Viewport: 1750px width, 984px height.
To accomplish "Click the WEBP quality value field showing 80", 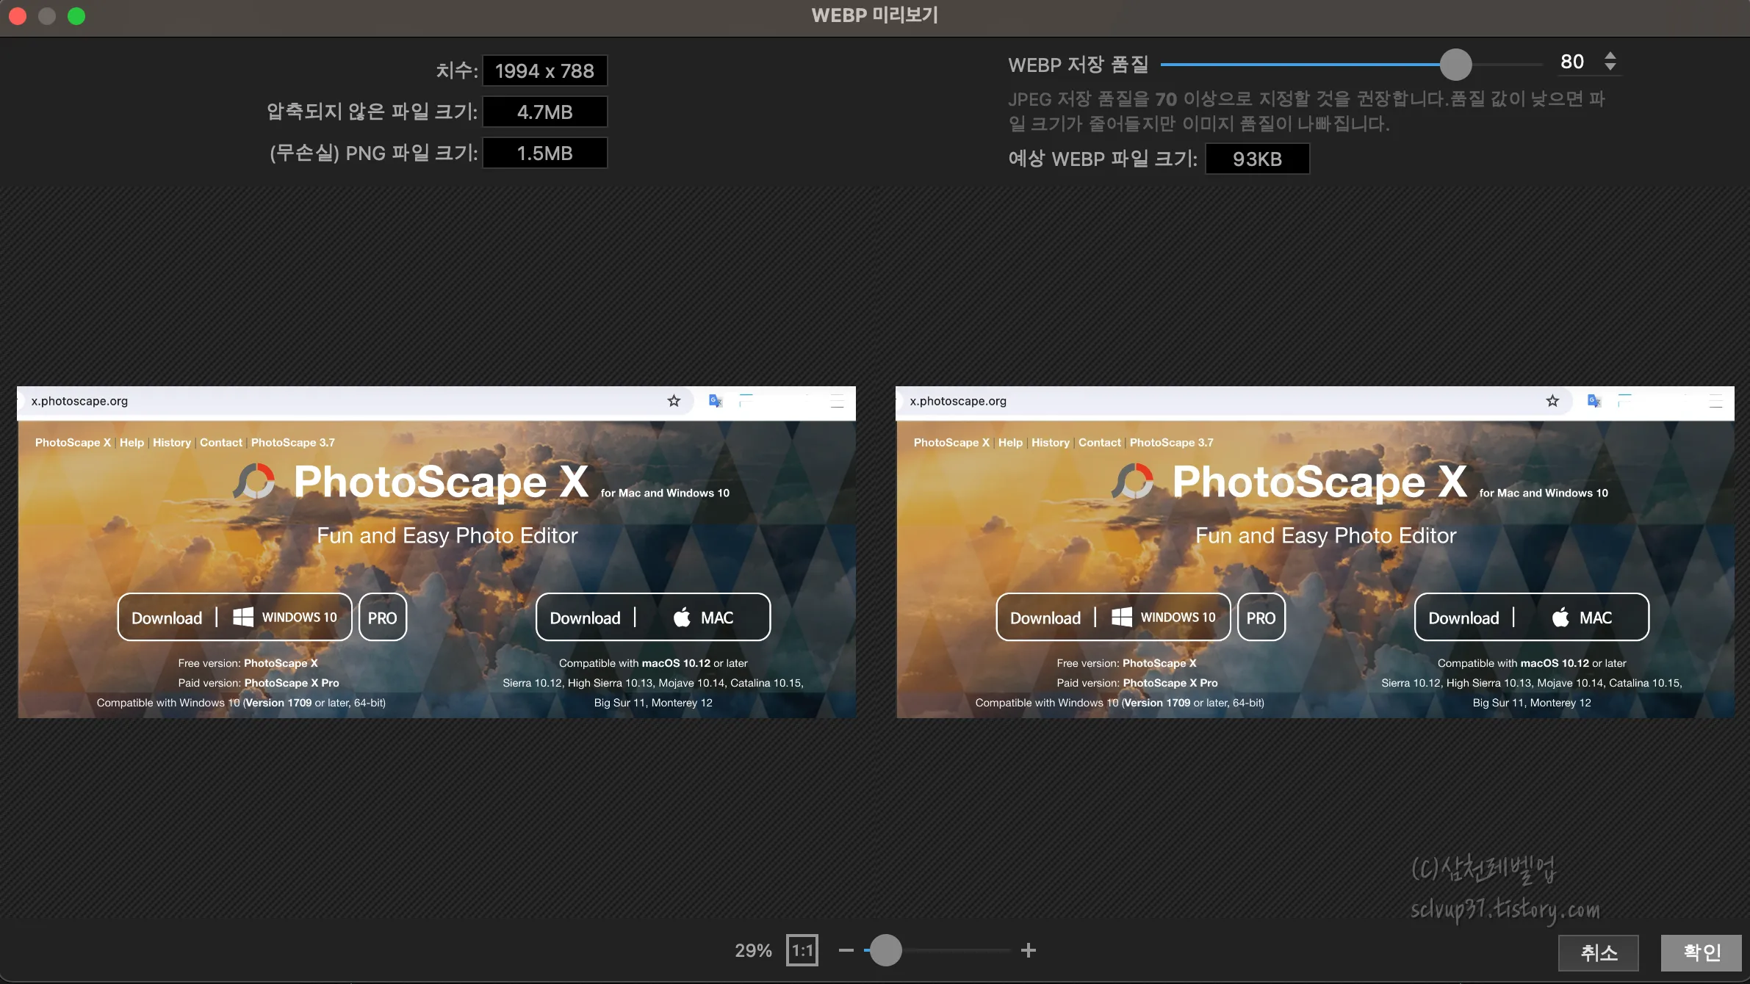I will coord(1572,62).
